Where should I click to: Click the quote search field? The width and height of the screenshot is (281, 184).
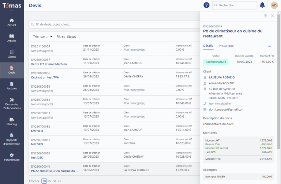pos(113,24)
